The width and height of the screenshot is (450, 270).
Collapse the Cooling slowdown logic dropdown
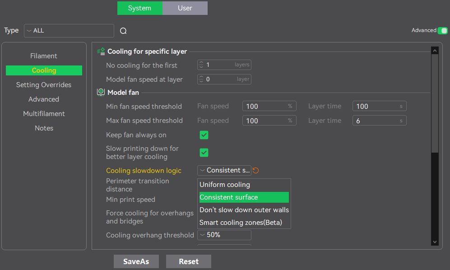point(224,170)
